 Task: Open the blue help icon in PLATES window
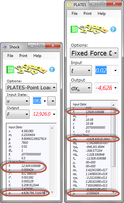tap(113, 30)
